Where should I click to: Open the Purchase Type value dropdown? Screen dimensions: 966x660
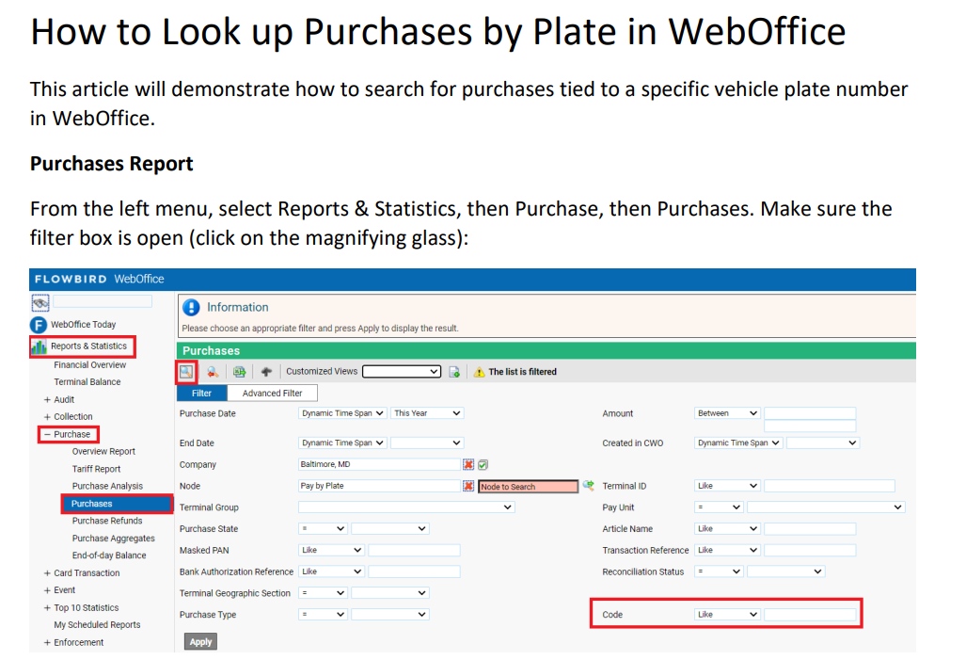point(389,615)
